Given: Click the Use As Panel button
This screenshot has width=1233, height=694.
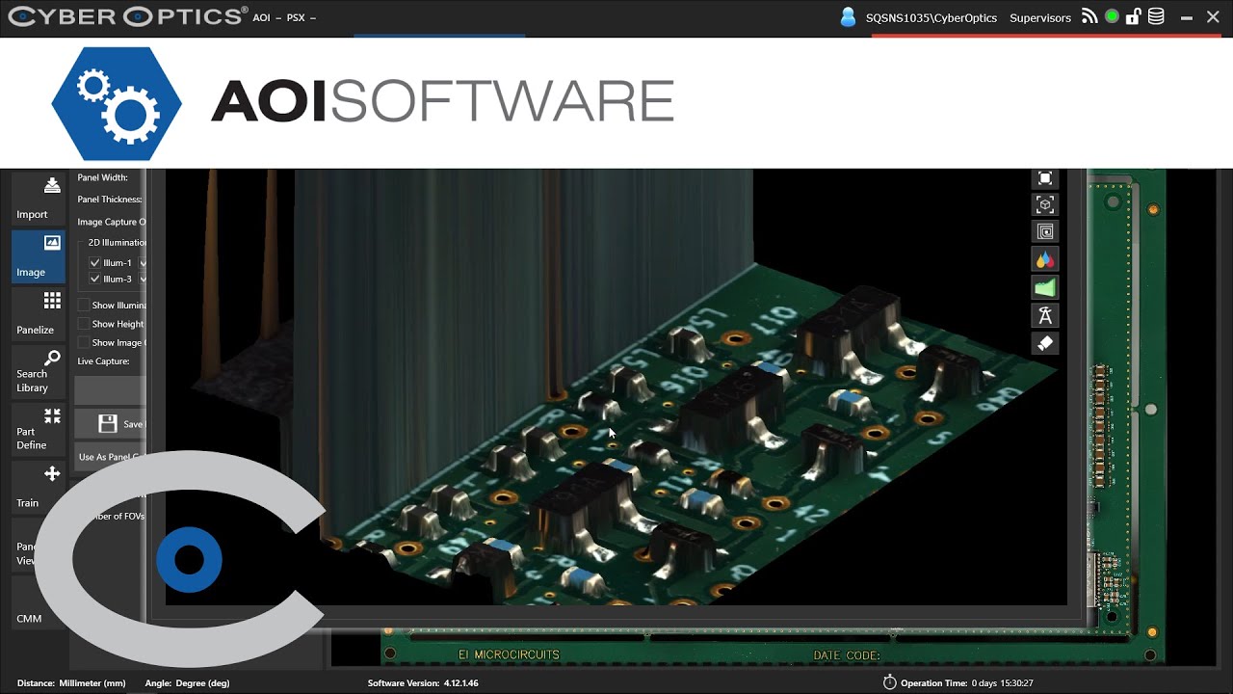Looking at the screenshot, I should pyautogui.click(x=110, y=457).
